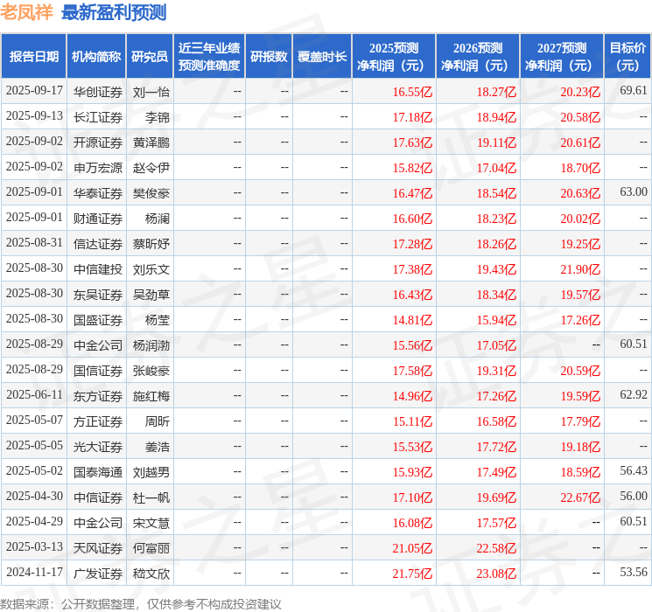Select 国信证券 institution cell
This screenshot has width=652, height=612.
98,371
